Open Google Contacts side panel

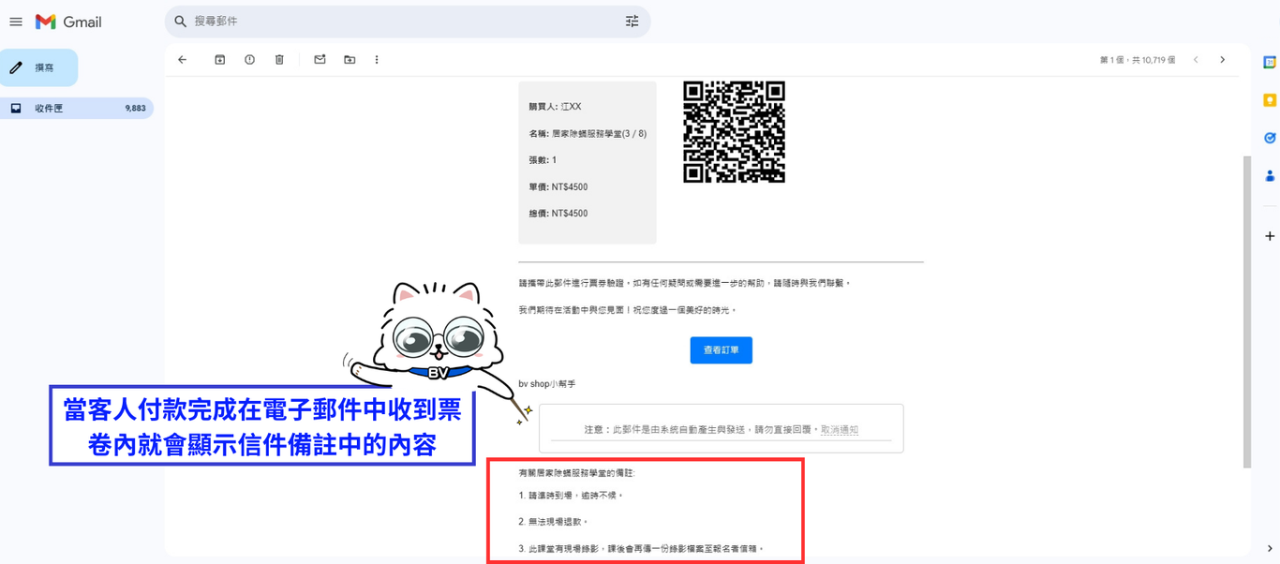[x=1270, y=175]
